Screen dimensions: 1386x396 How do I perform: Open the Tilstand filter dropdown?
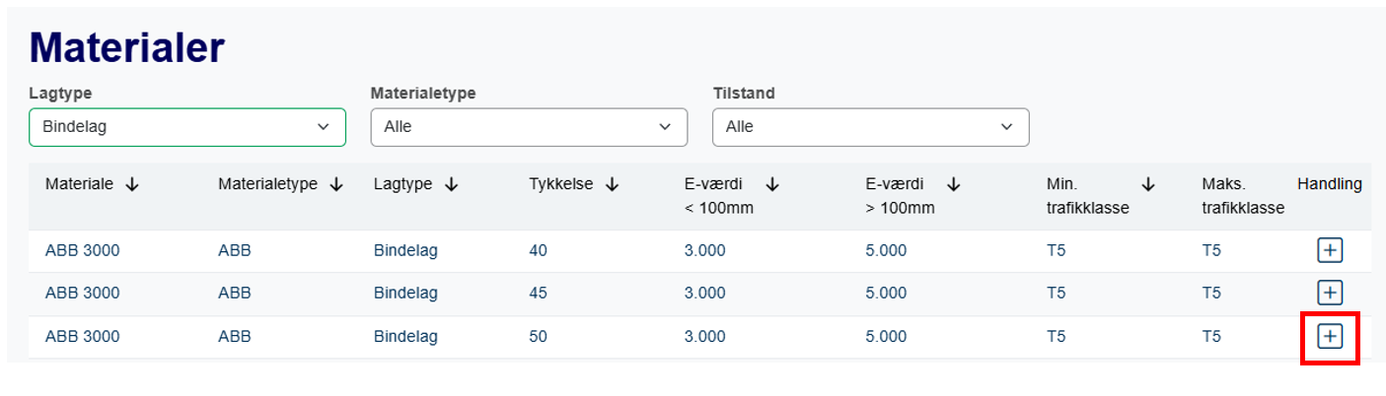(x=870, y=127)
